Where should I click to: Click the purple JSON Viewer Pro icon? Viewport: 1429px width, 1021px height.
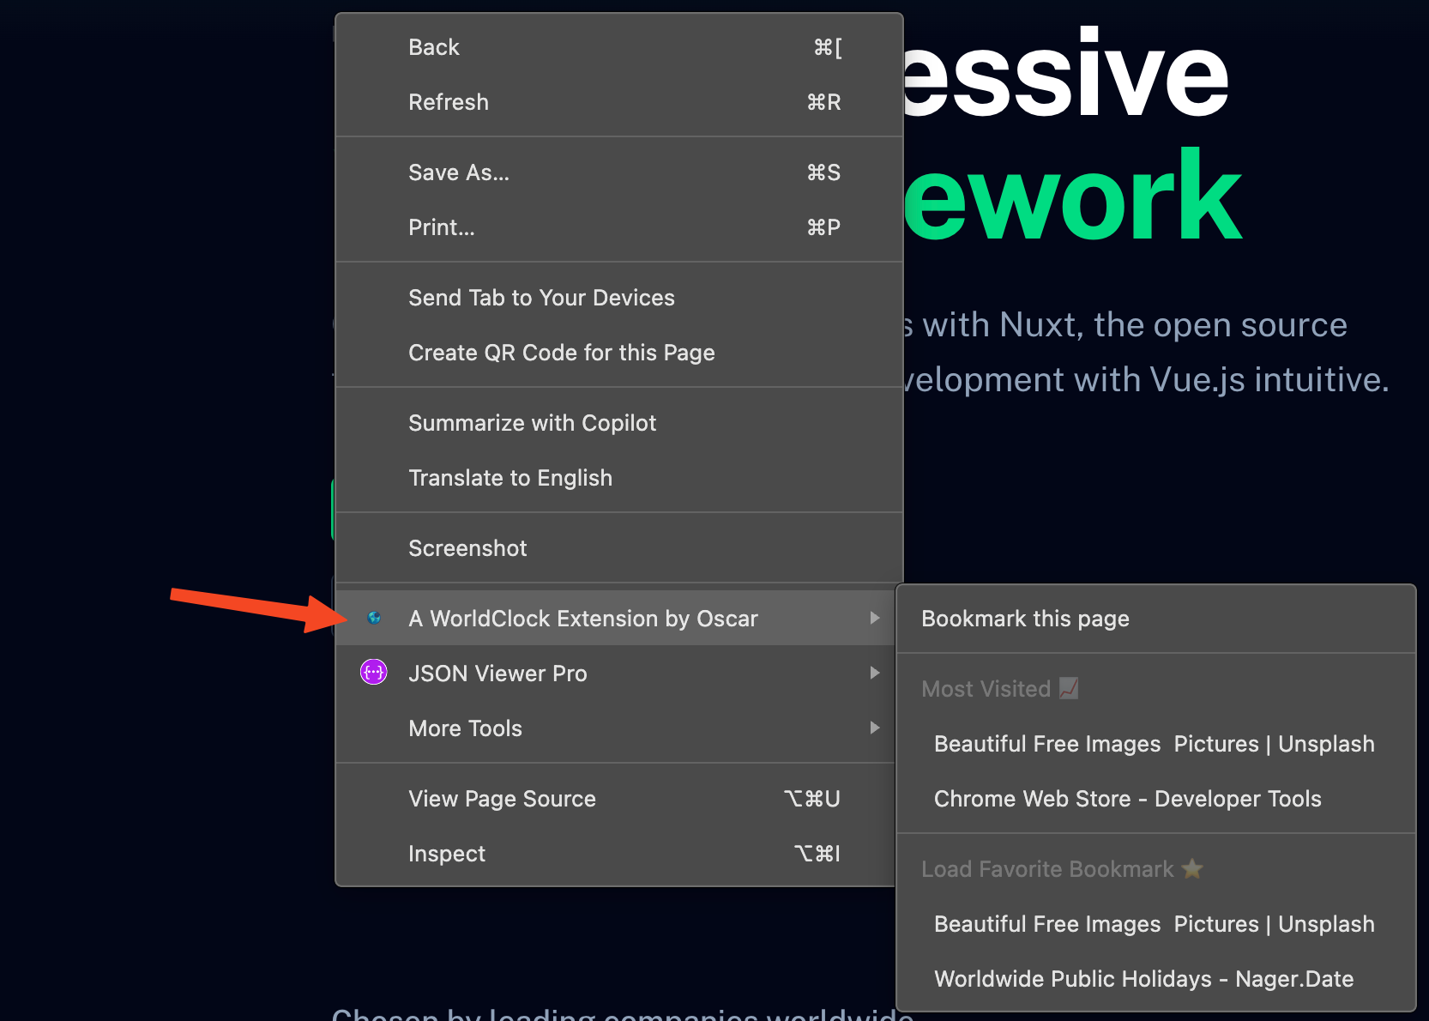click(374, 672)
